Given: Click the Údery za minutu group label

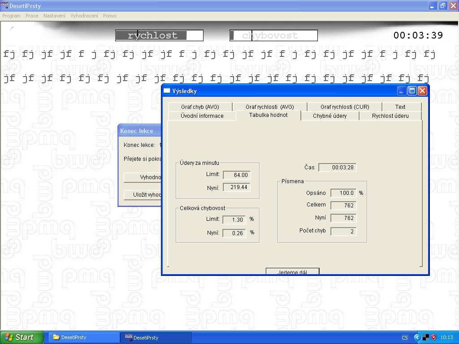Looking at the screenshot, I should [x=199, y=163].
